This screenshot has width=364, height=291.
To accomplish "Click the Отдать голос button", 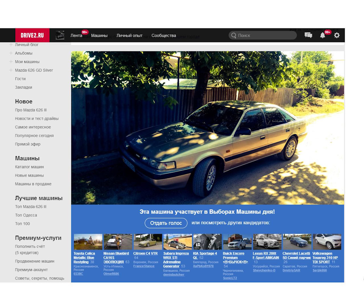I will pyautogui.click(x=166, y=223).
